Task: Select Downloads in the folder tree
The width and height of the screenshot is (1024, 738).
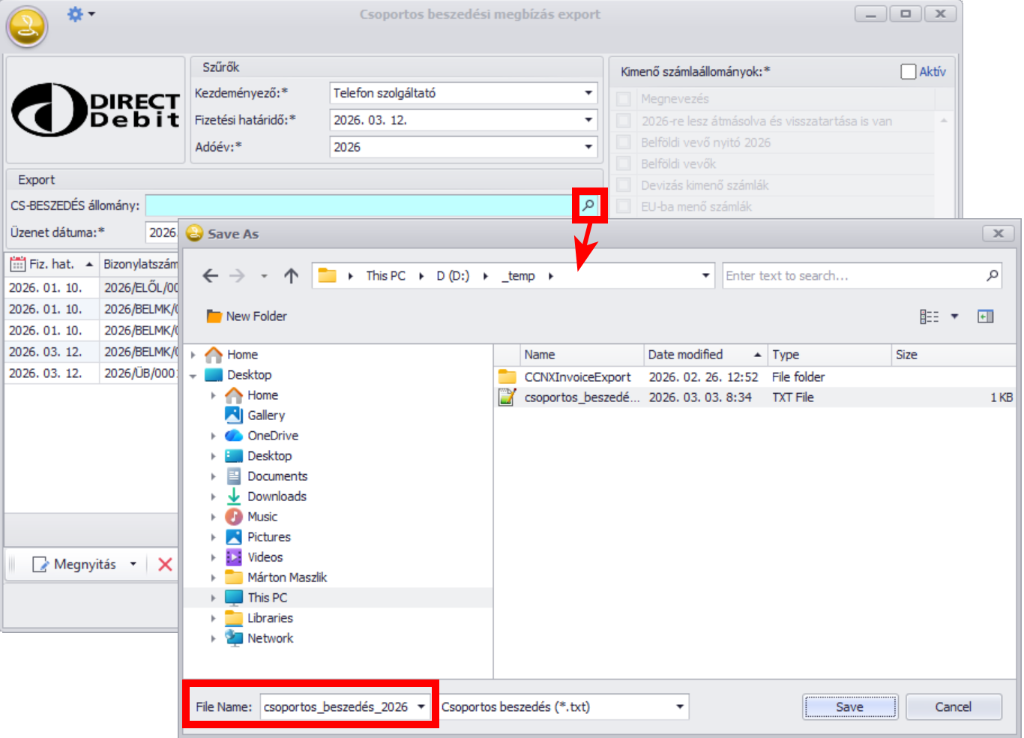Action: (277, 496)
